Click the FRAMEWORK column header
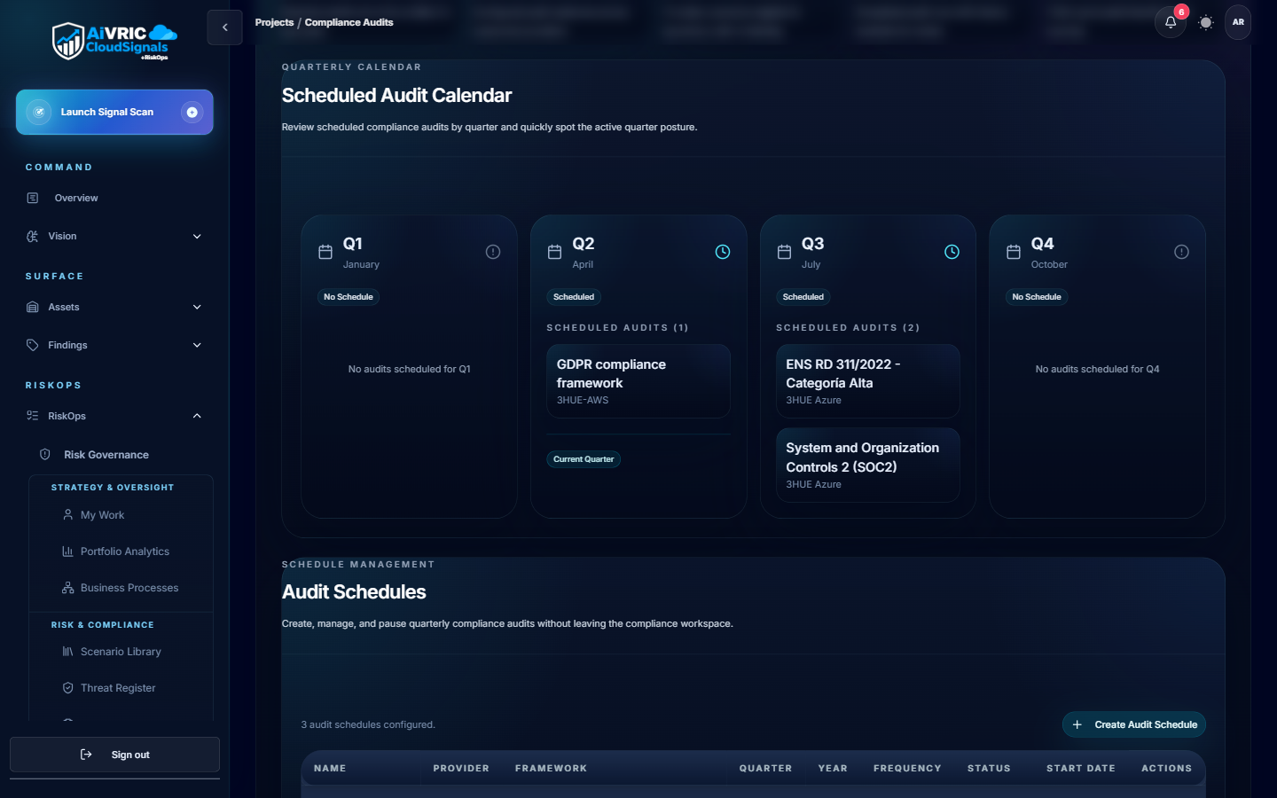This screenshot has width=1277, height=798. (x=551, y=769)
